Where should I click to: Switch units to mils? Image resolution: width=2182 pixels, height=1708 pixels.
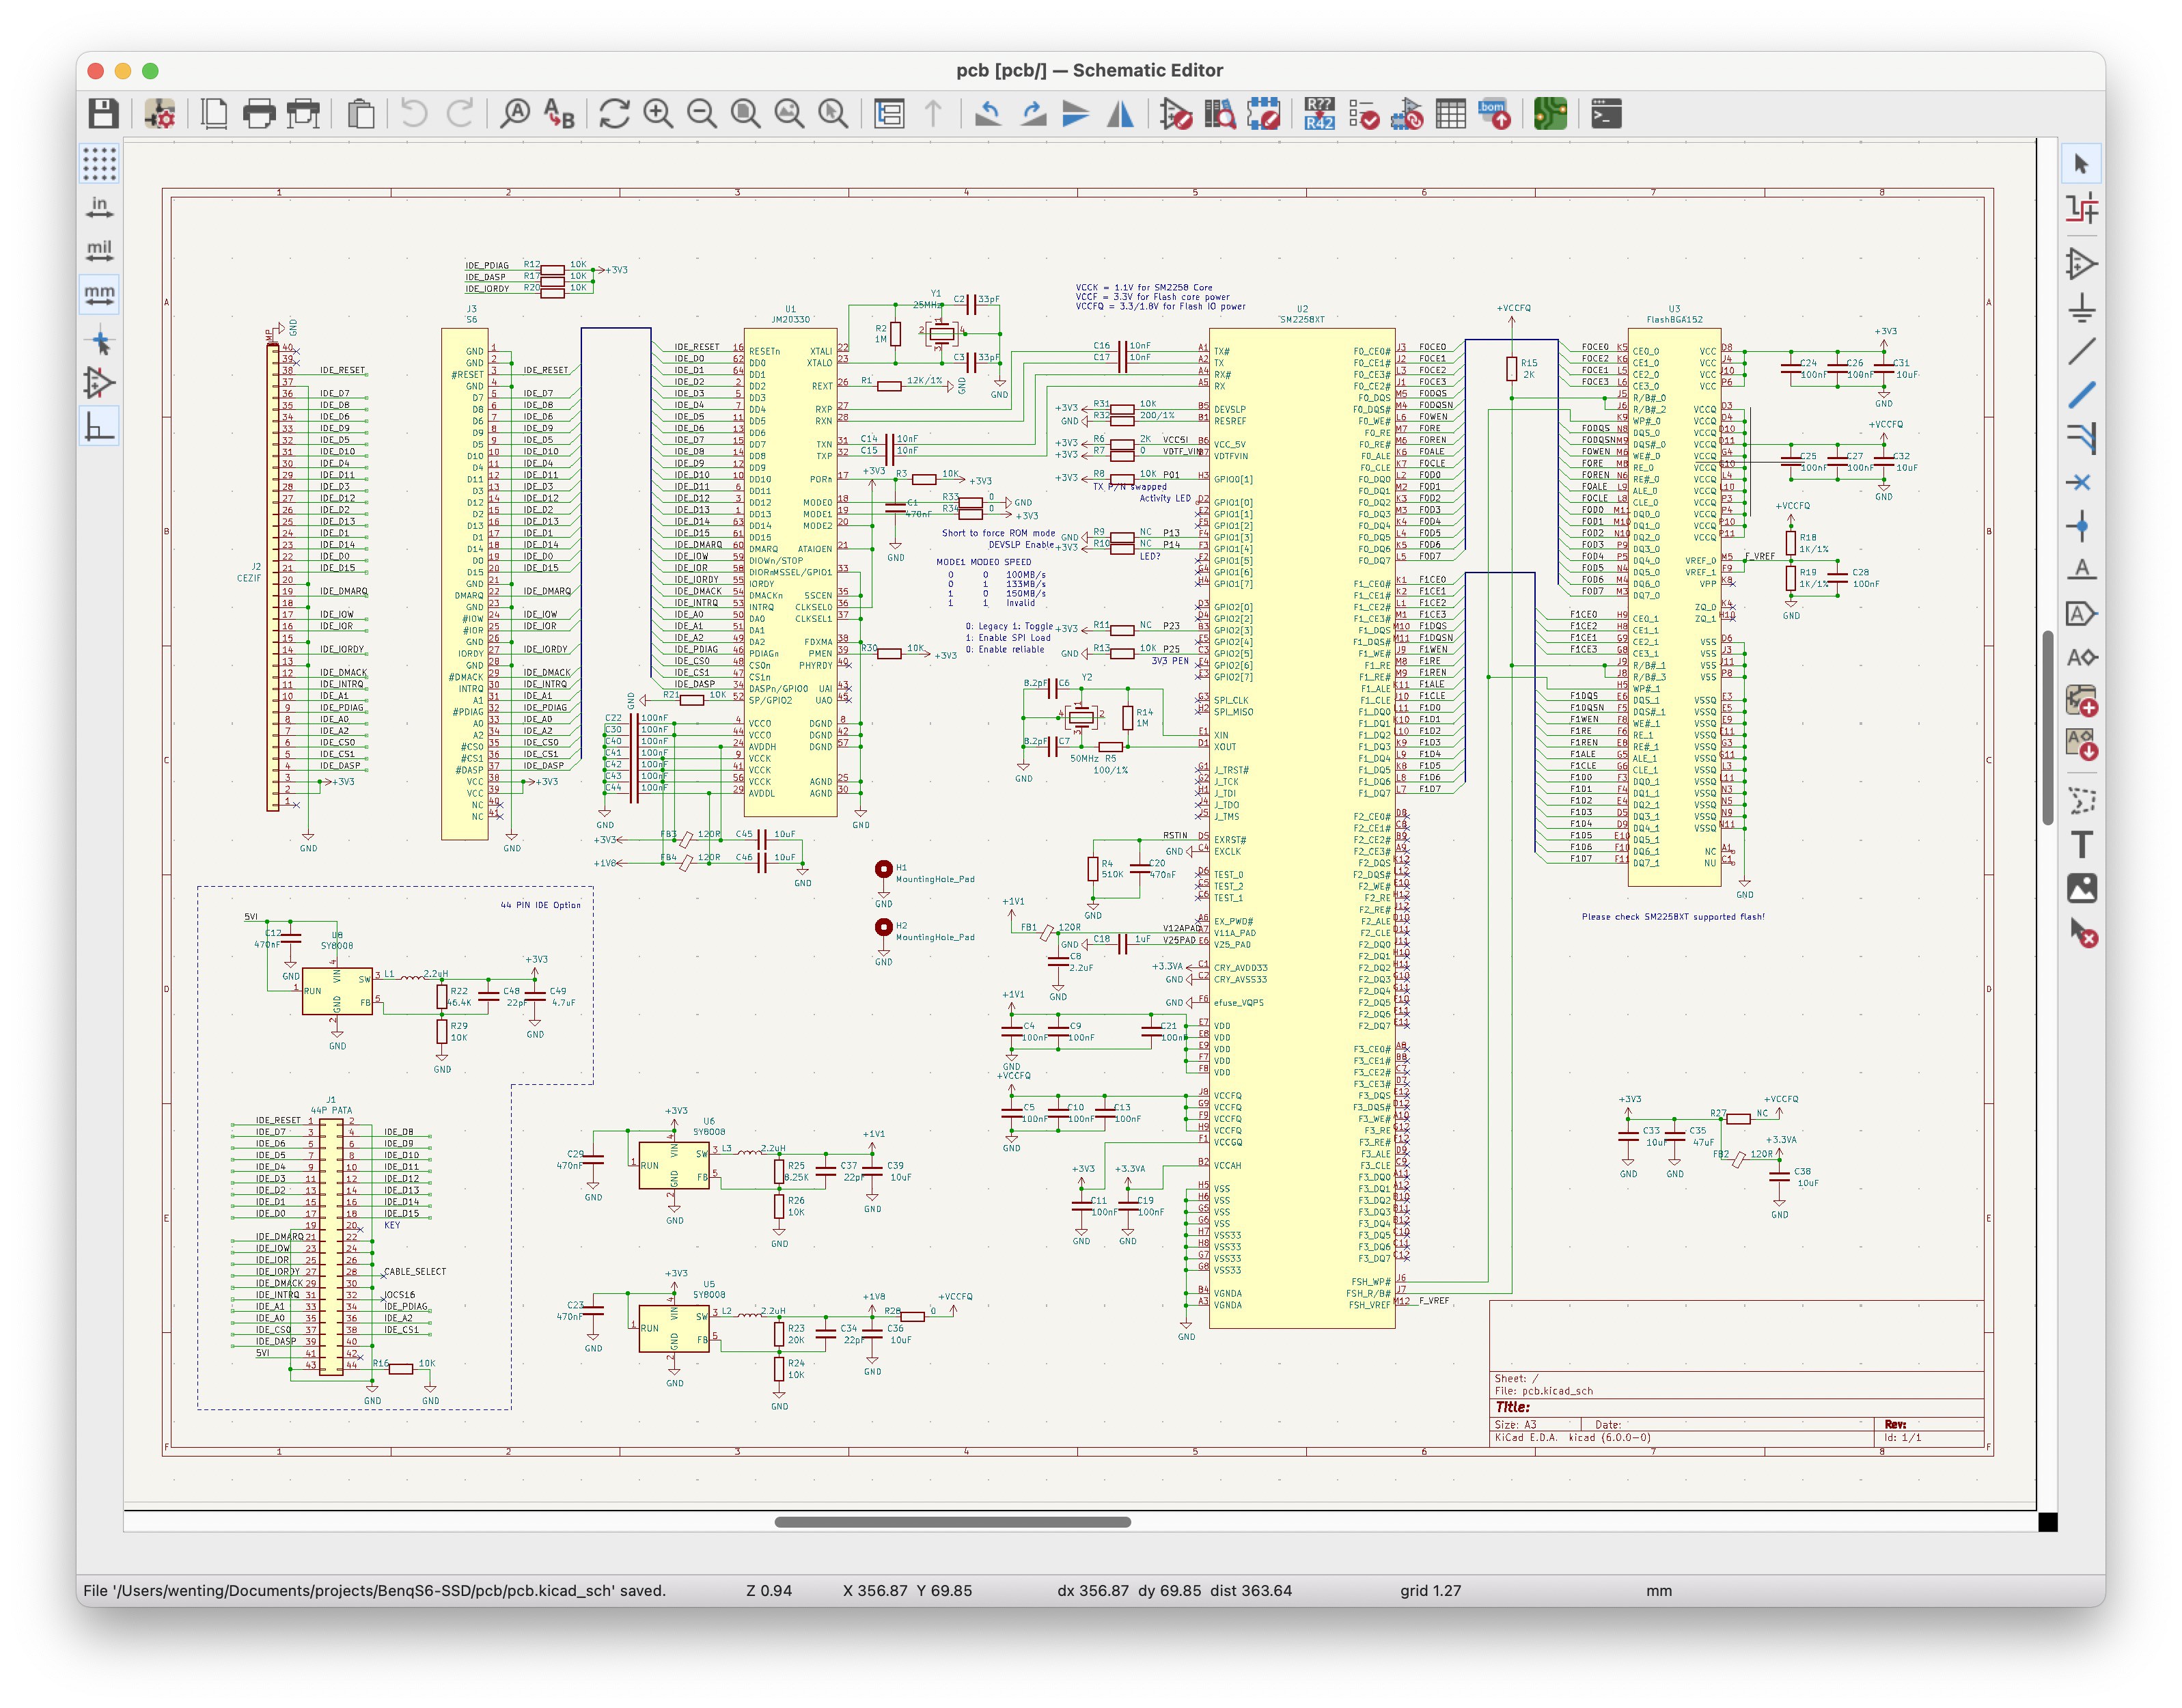(x=99, y=250)
